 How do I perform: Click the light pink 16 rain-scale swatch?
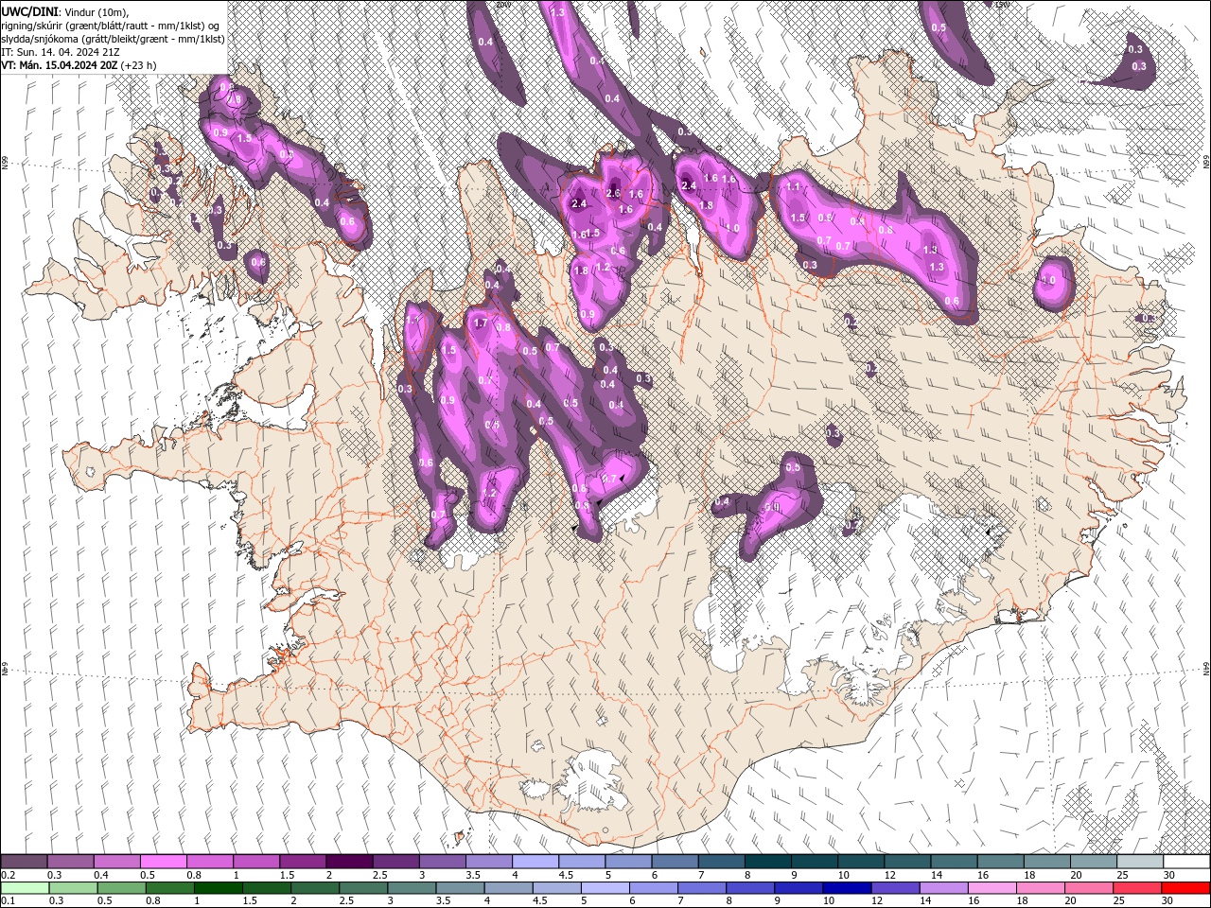click(x=991, y=888)
